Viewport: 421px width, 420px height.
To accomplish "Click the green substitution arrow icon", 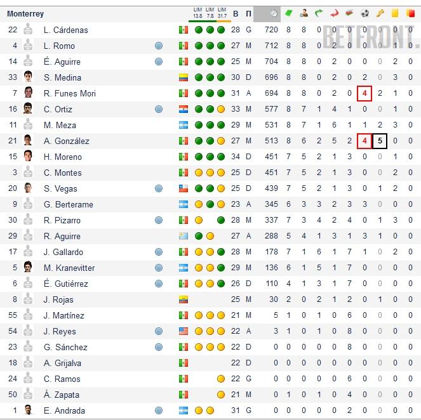I will click(x=319, y=13).
